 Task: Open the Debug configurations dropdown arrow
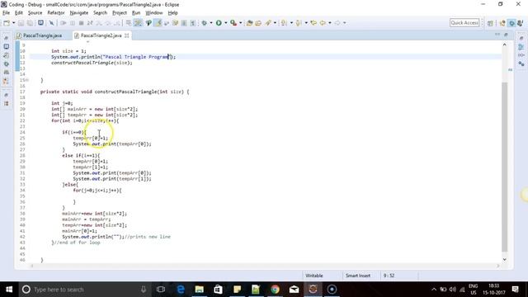(211, 23)
